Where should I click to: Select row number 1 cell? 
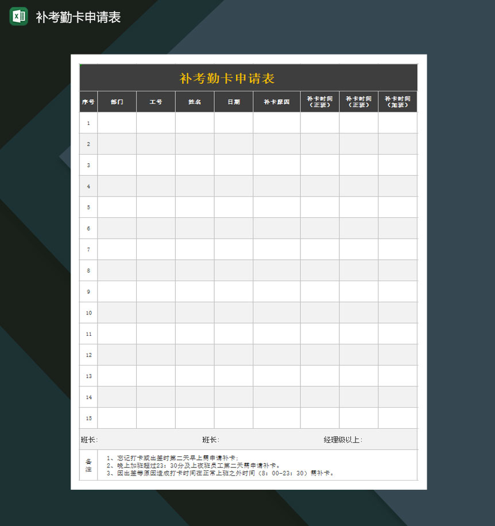coord(88,122)
